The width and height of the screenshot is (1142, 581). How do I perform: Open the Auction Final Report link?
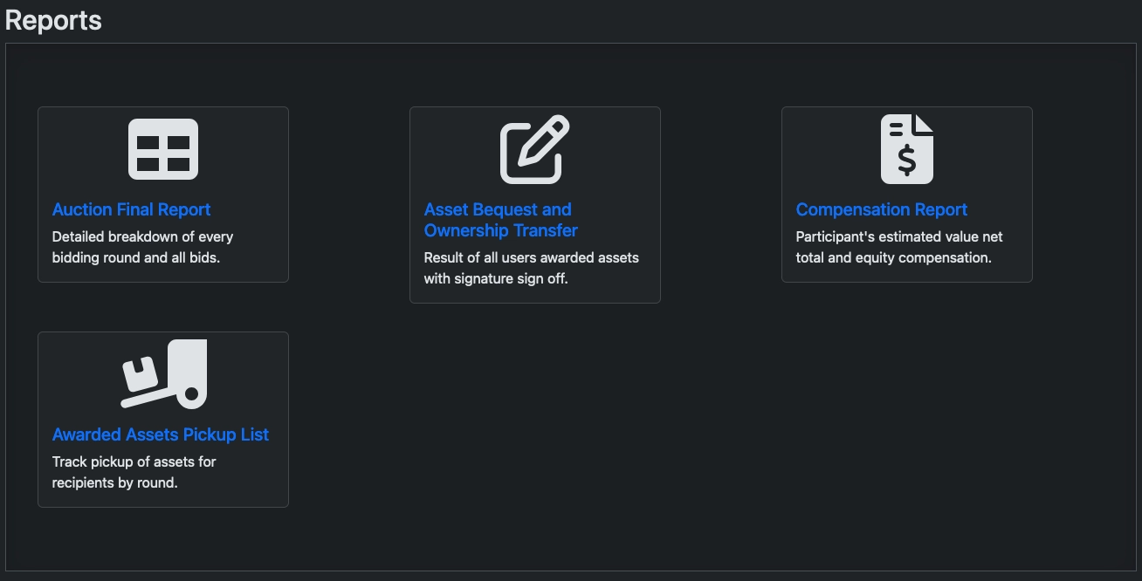coord(131,209)
